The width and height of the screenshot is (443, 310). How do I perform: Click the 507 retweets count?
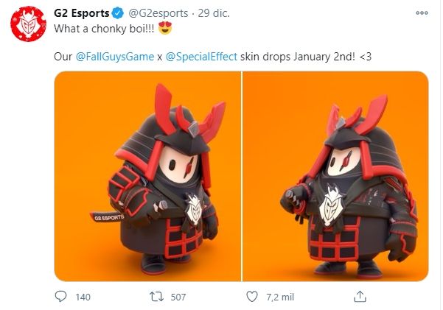[x=178, y=297]
